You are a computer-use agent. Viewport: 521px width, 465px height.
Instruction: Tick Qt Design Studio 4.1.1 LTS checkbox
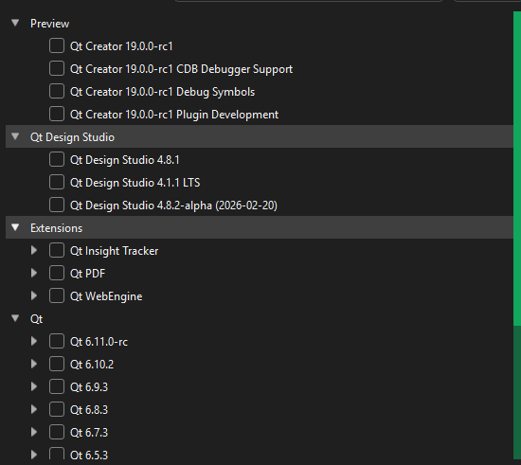[57, 183]
